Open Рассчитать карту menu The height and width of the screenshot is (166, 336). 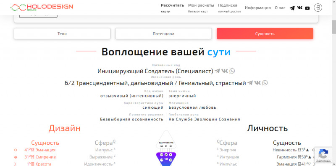click(x=172, y=8)
